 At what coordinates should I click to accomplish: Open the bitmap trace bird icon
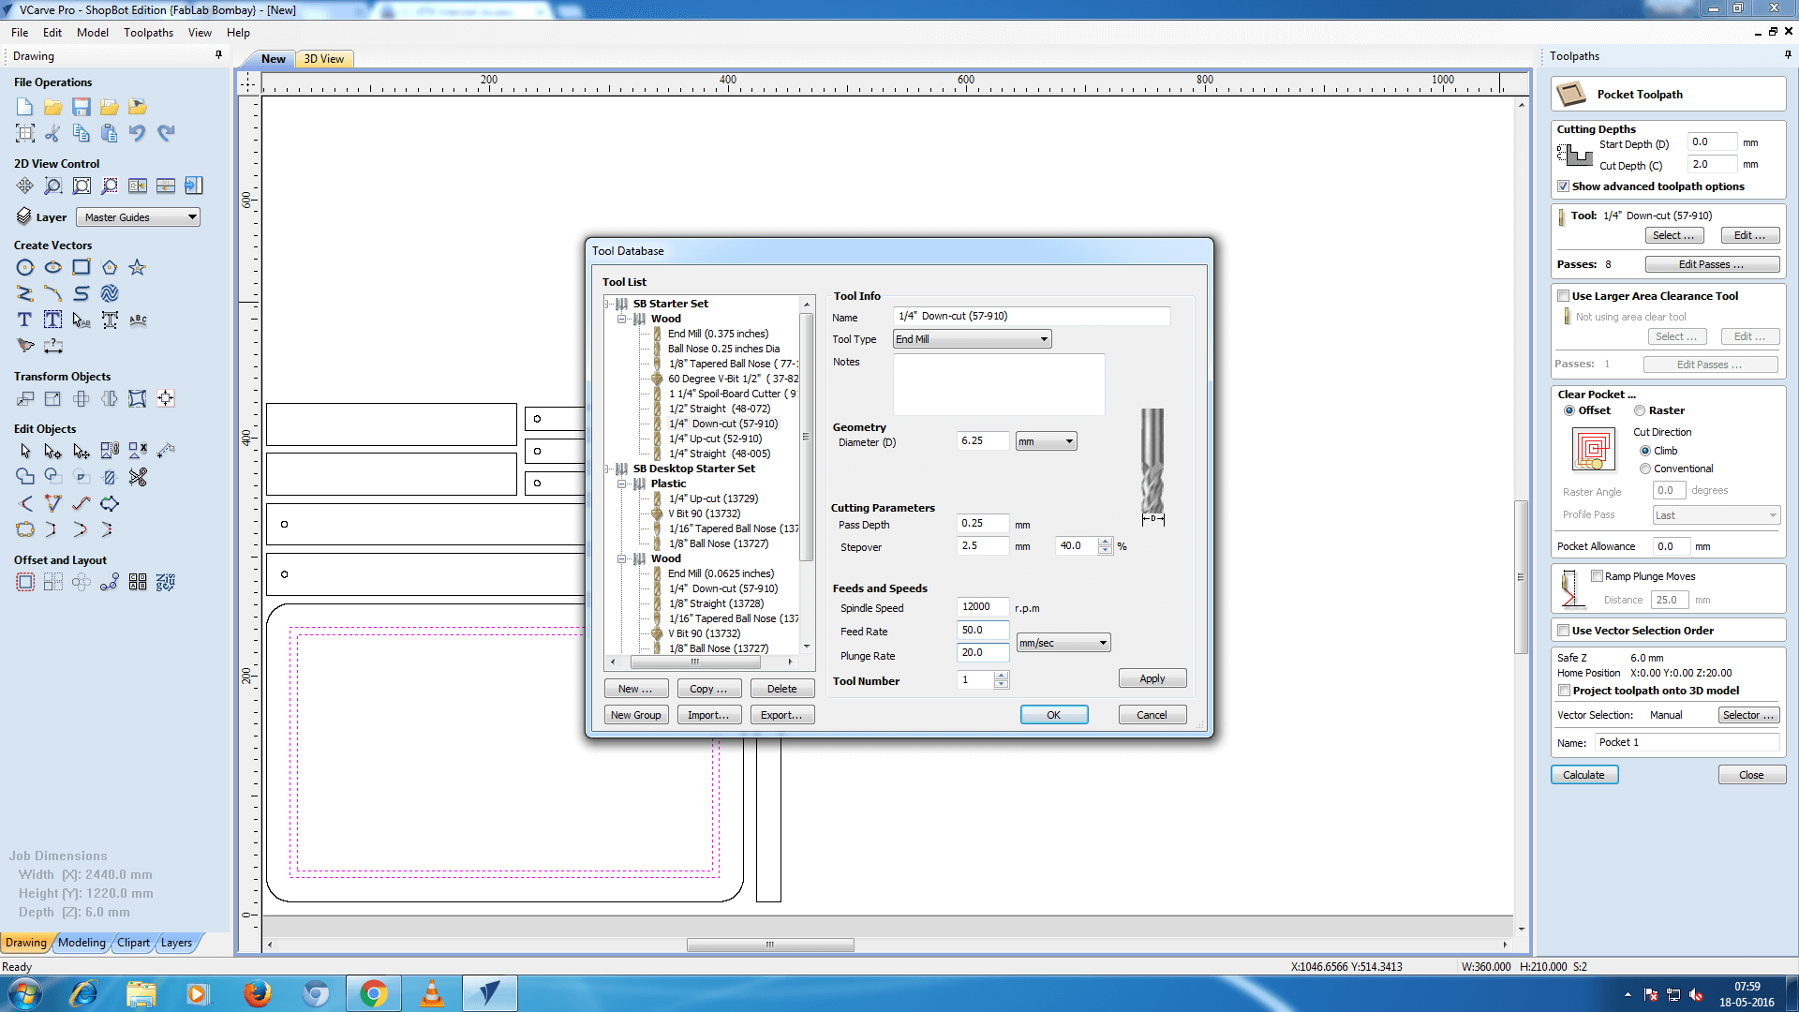tap(25, 347)
